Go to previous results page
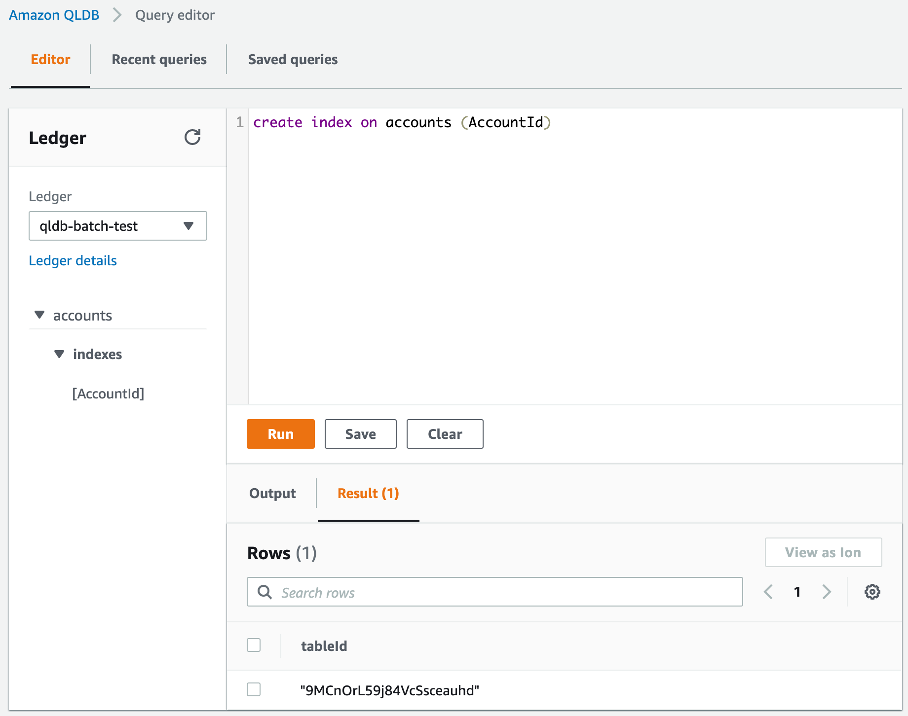This screenshot has height=716, width=908. pyautogui.click(x=768, y=592)
